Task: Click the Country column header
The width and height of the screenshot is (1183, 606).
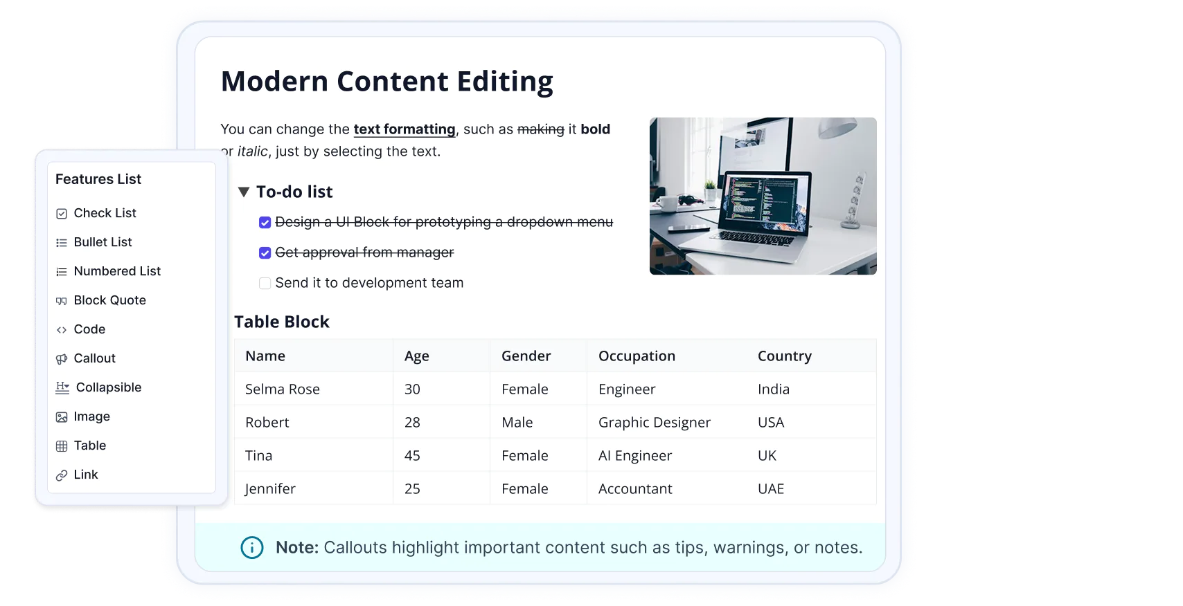Action: point(785,356)
